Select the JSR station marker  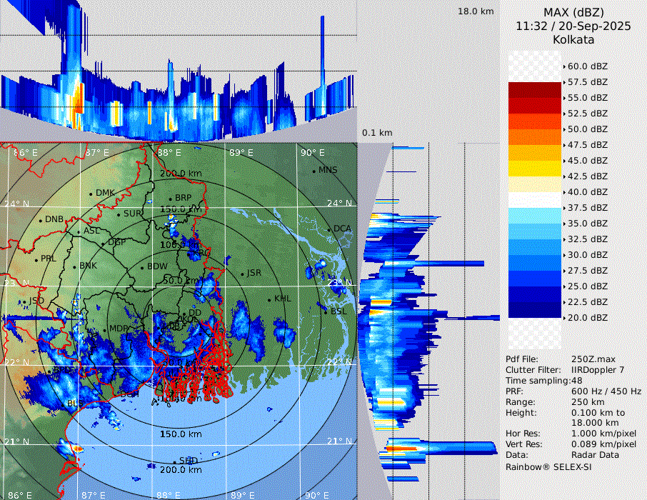pos(243,274)
